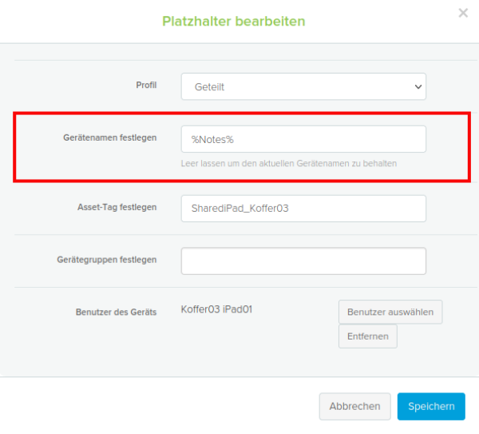Close the Platzhalter bearbeiten dialog
Image resolution: width=479 pixels, height=434 pixels.
pyautogui.click(x=463, y=13)
